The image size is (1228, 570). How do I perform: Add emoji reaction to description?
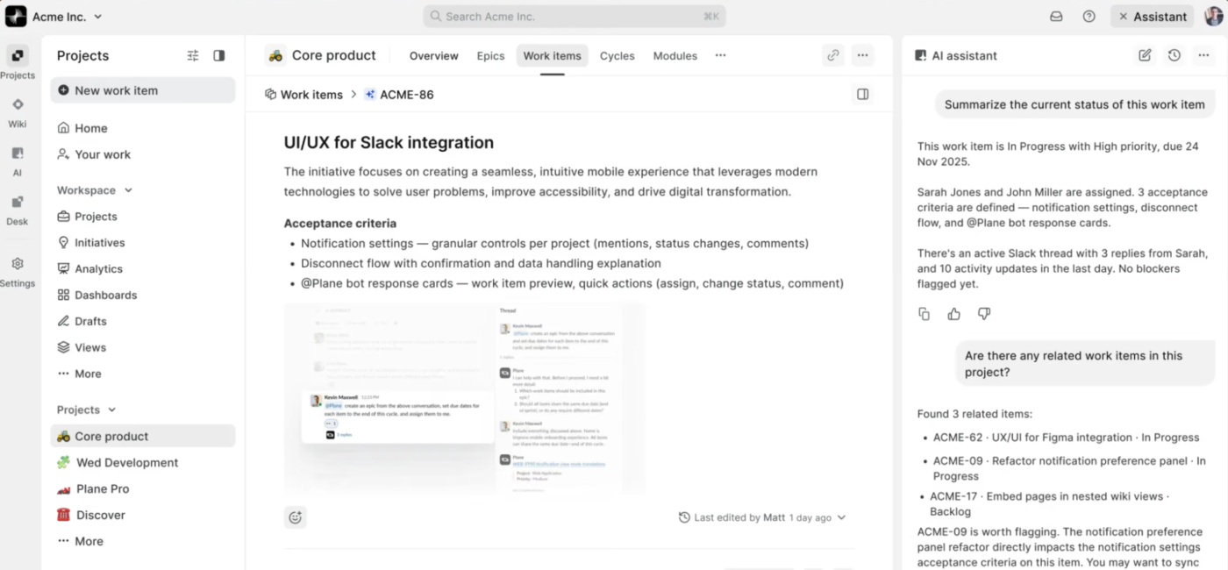pos(295,517)
